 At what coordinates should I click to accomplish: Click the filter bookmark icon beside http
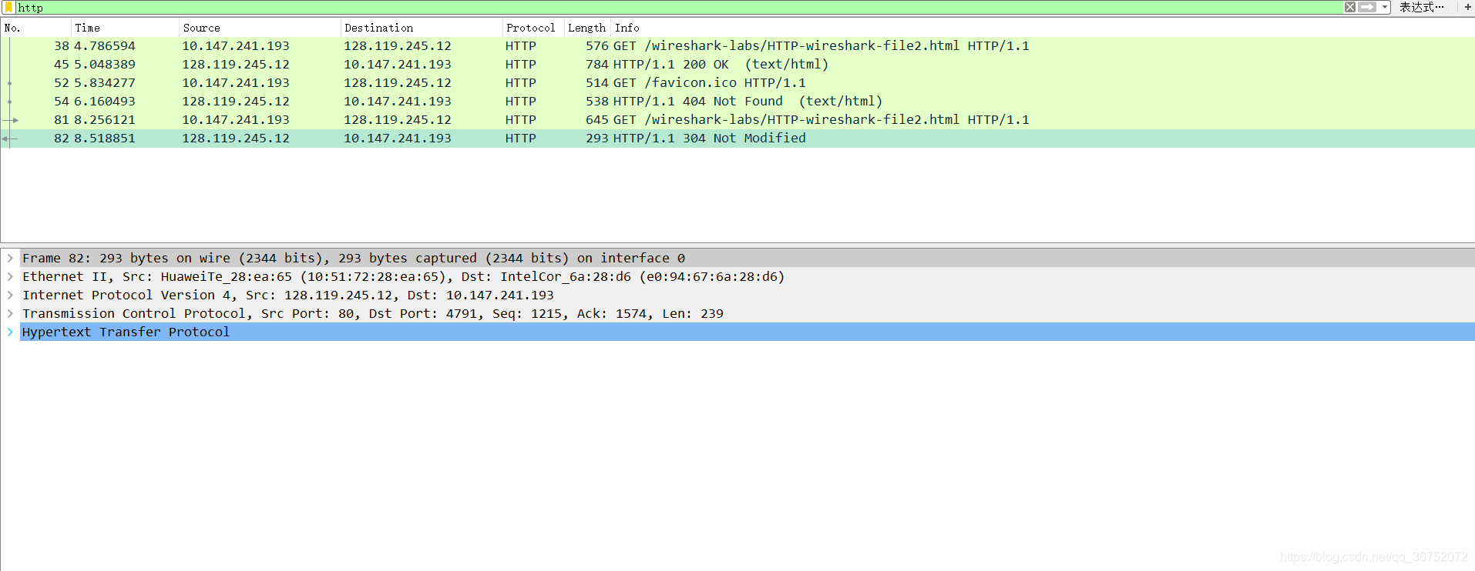(x=9, y=7)
